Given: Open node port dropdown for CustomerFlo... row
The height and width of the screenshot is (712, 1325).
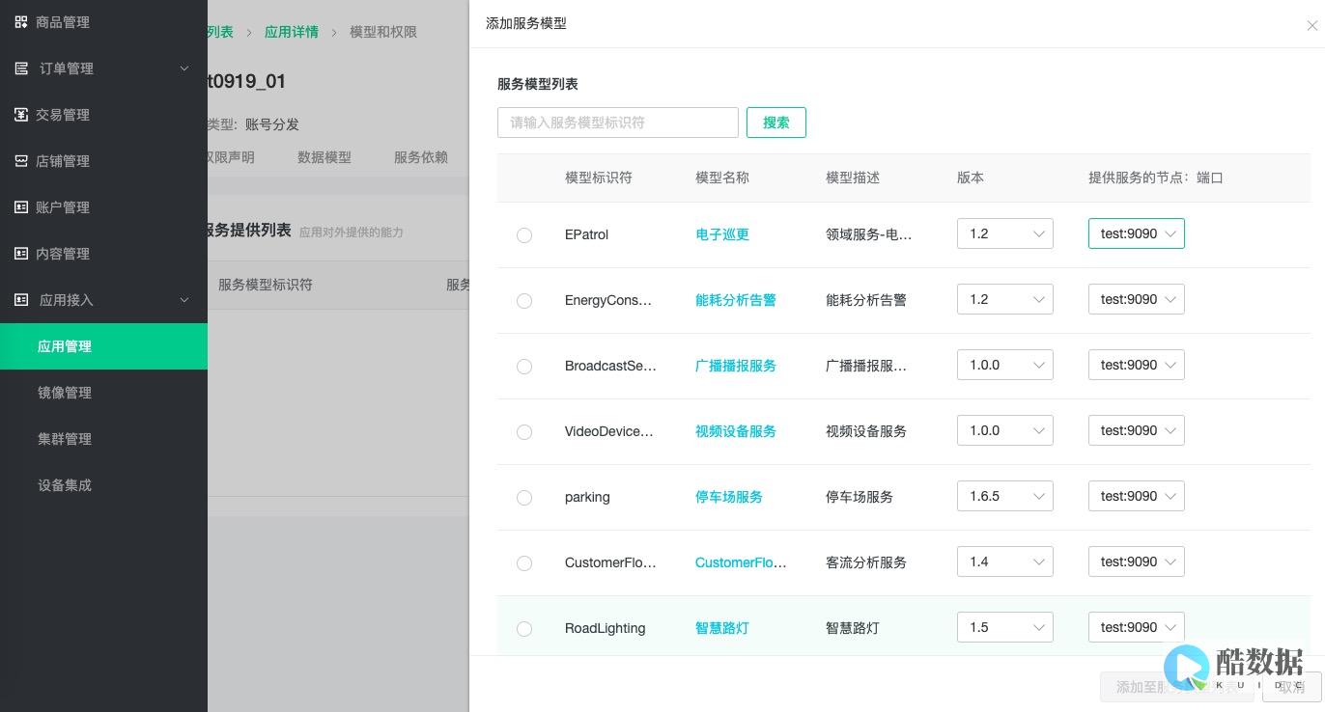Looking at the screenshot, I should [1137, 561].
